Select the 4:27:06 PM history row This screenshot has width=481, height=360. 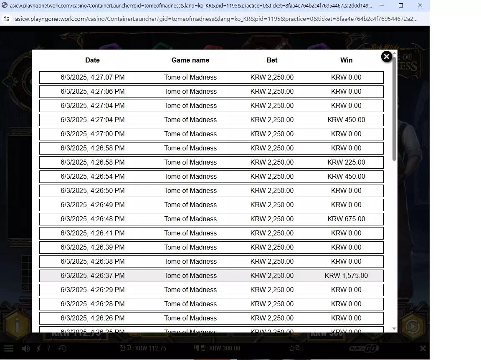click(x=211, y=92)
